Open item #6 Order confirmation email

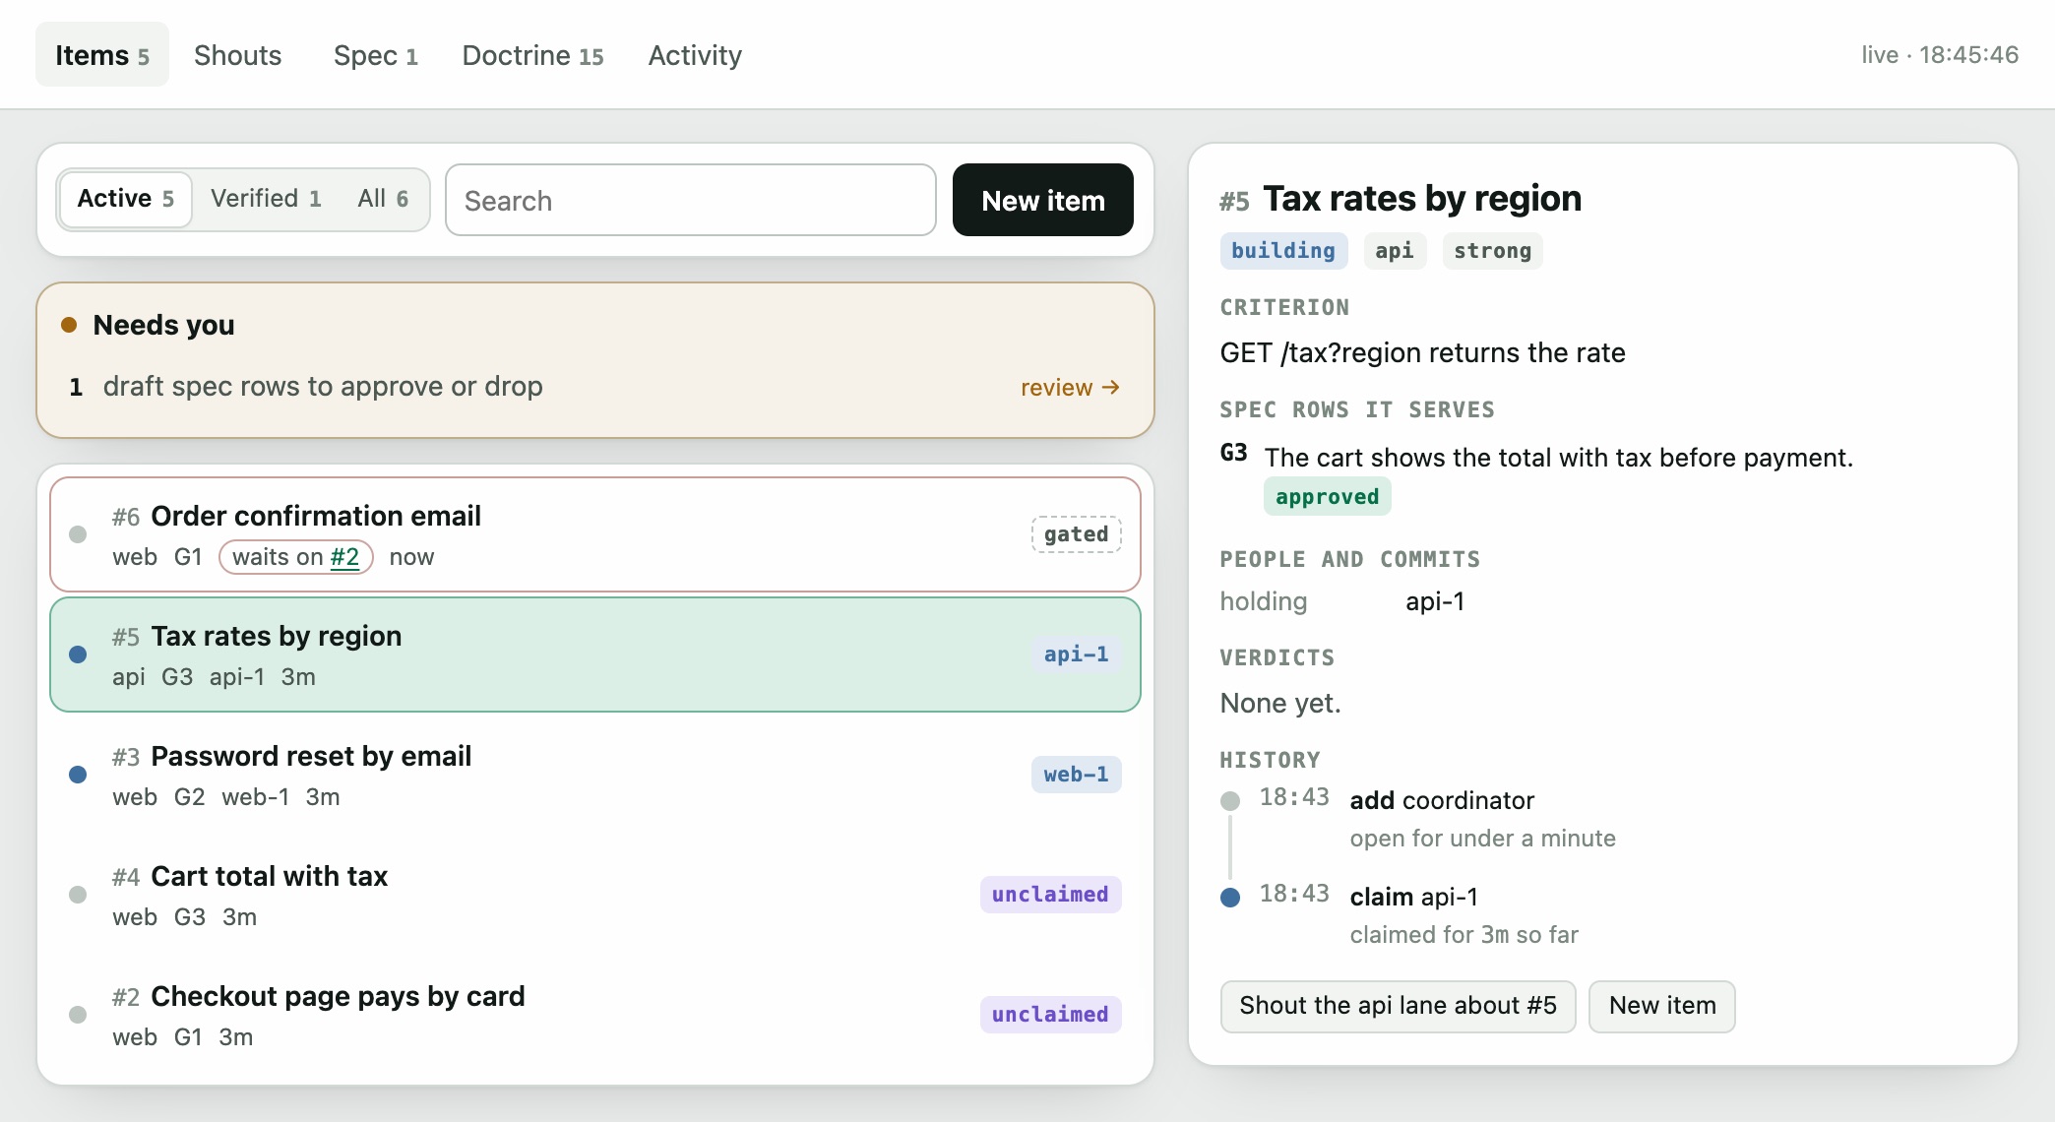pos(594,534)
